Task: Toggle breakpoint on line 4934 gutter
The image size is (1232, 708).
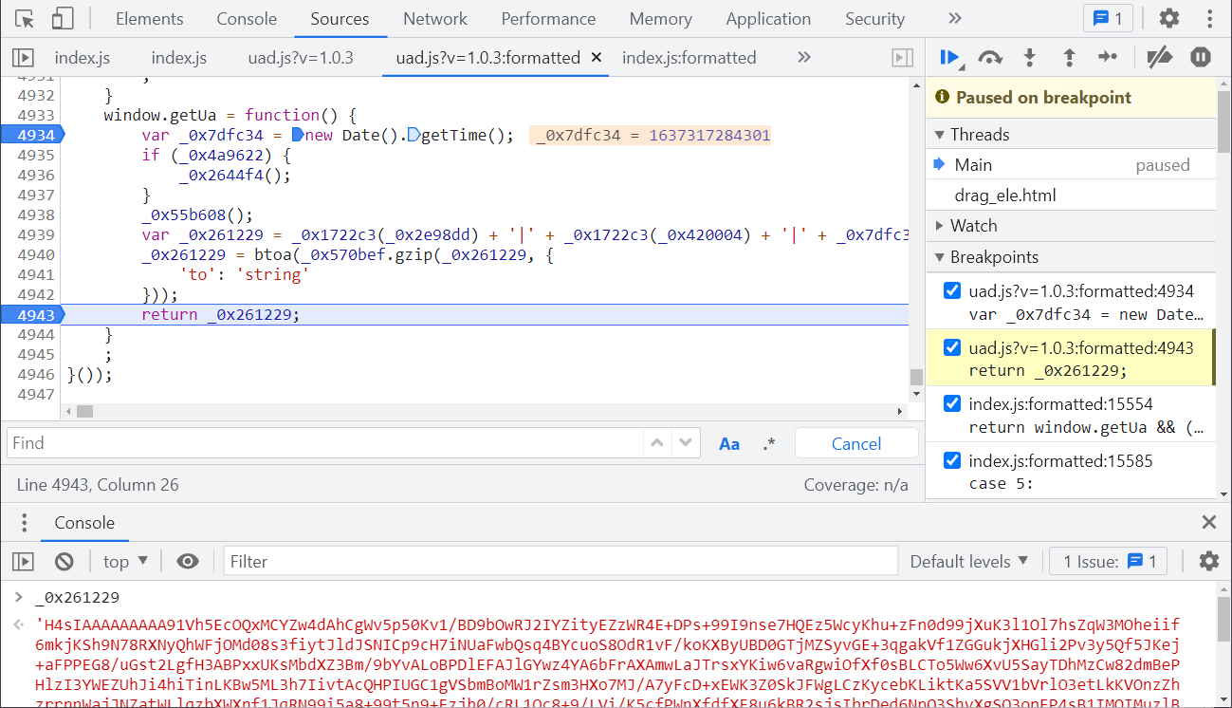Action: point(31,135)
